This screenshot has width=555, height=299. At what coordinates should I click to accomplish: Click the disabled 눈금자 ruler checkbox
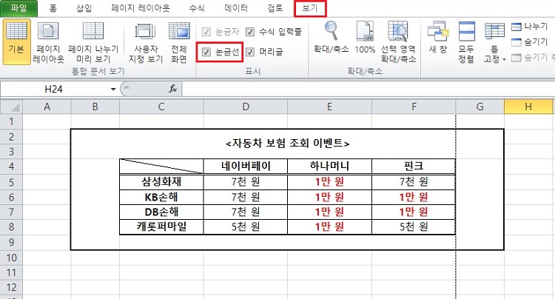click(x=206, y=32)
